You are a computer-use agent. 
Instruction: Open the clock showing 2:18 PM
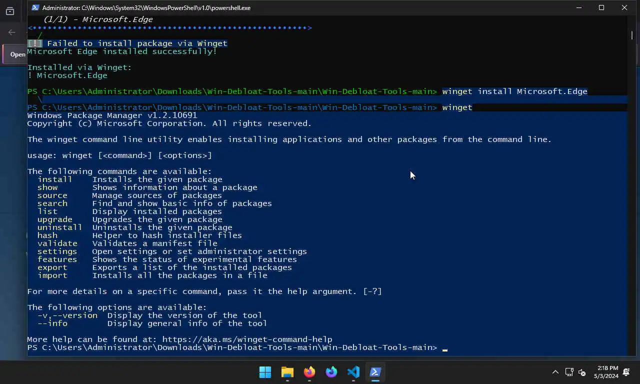(606, 372)
